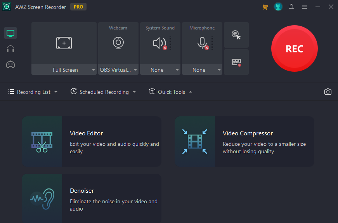The image size is (338, 223).
Task: Toggle the Microphone icon
Action: tap(202, 43)
